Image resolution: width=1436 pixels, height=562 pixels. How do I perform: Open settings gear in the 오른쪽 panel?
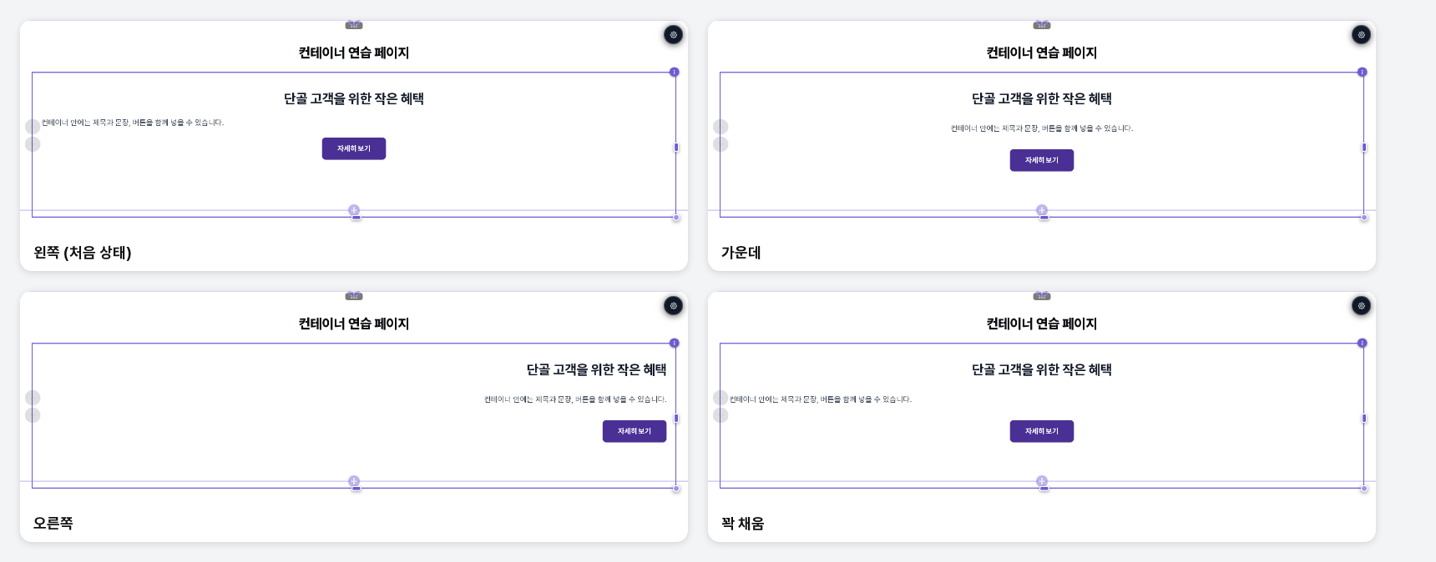point(673,306)
